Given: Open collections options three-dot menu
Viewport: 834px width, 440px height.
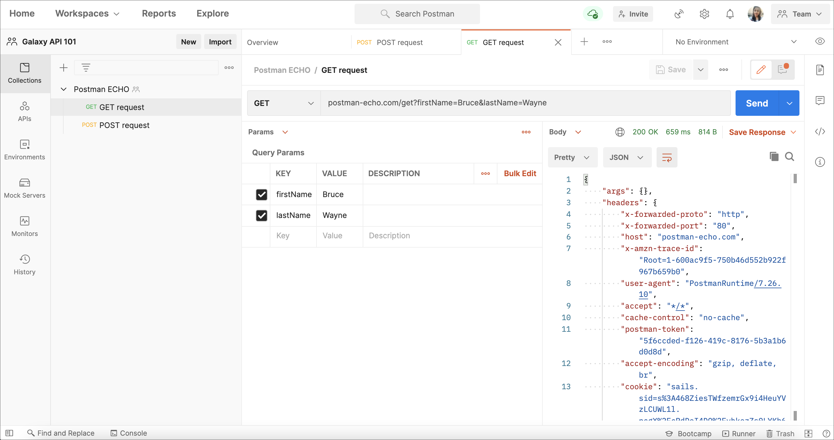Looking at the screenshot, I should tap(229, 68).
